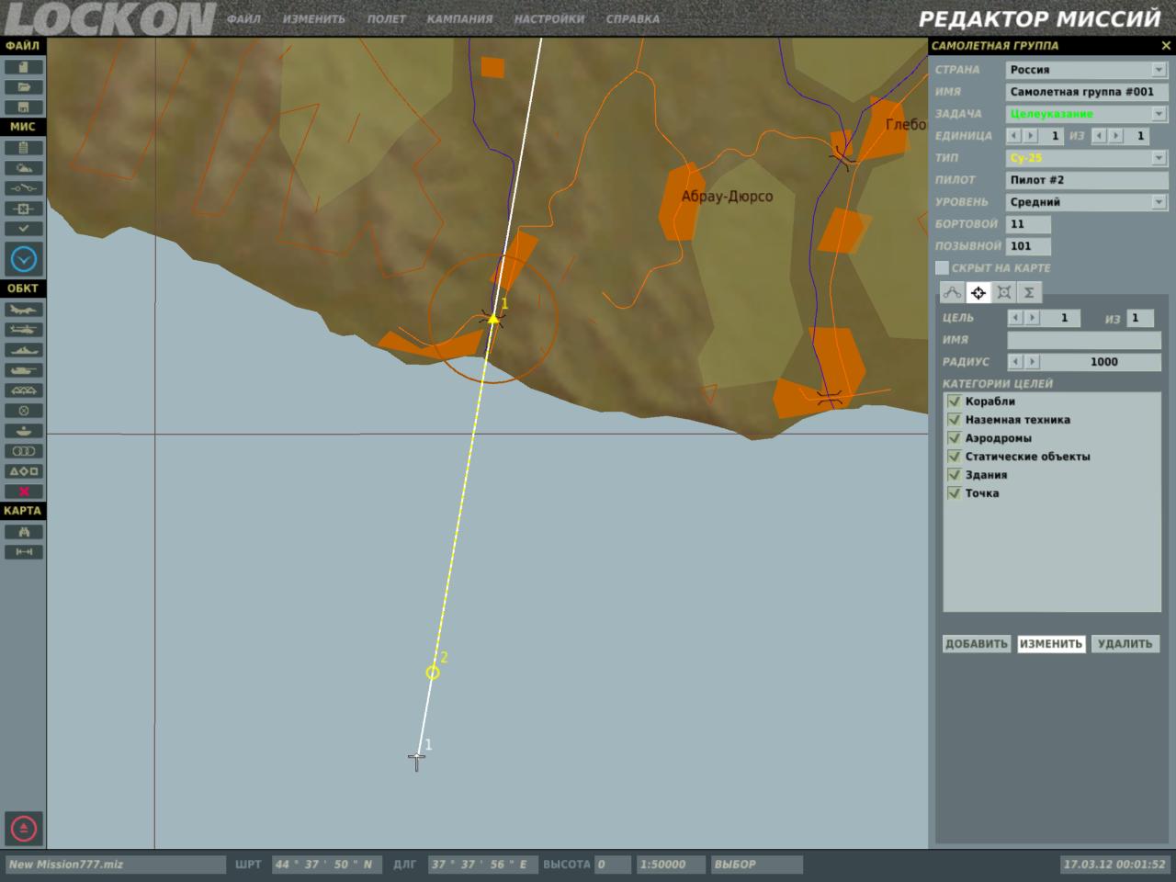Select waypoint 2 circle on the map
The image size is (1176, 882).
point(433,673)
